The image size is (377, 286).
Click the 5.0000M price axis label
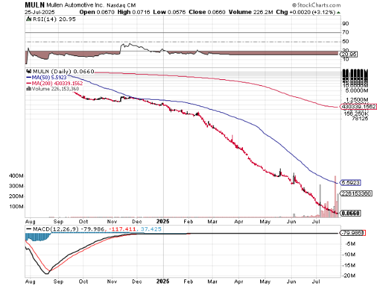[357, 90]
